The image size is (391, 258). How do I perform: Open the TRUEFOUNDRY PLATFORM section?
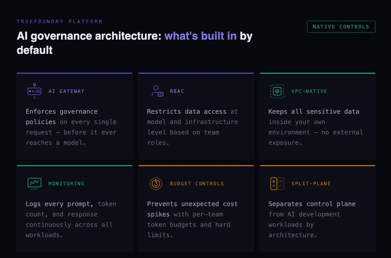(60, 21)
